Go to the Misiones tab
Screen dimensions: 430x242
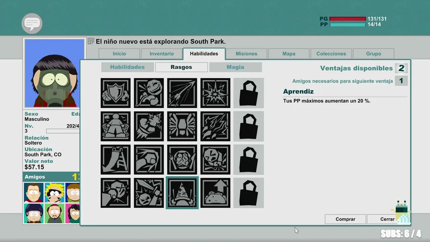click(x=246, y=54)
